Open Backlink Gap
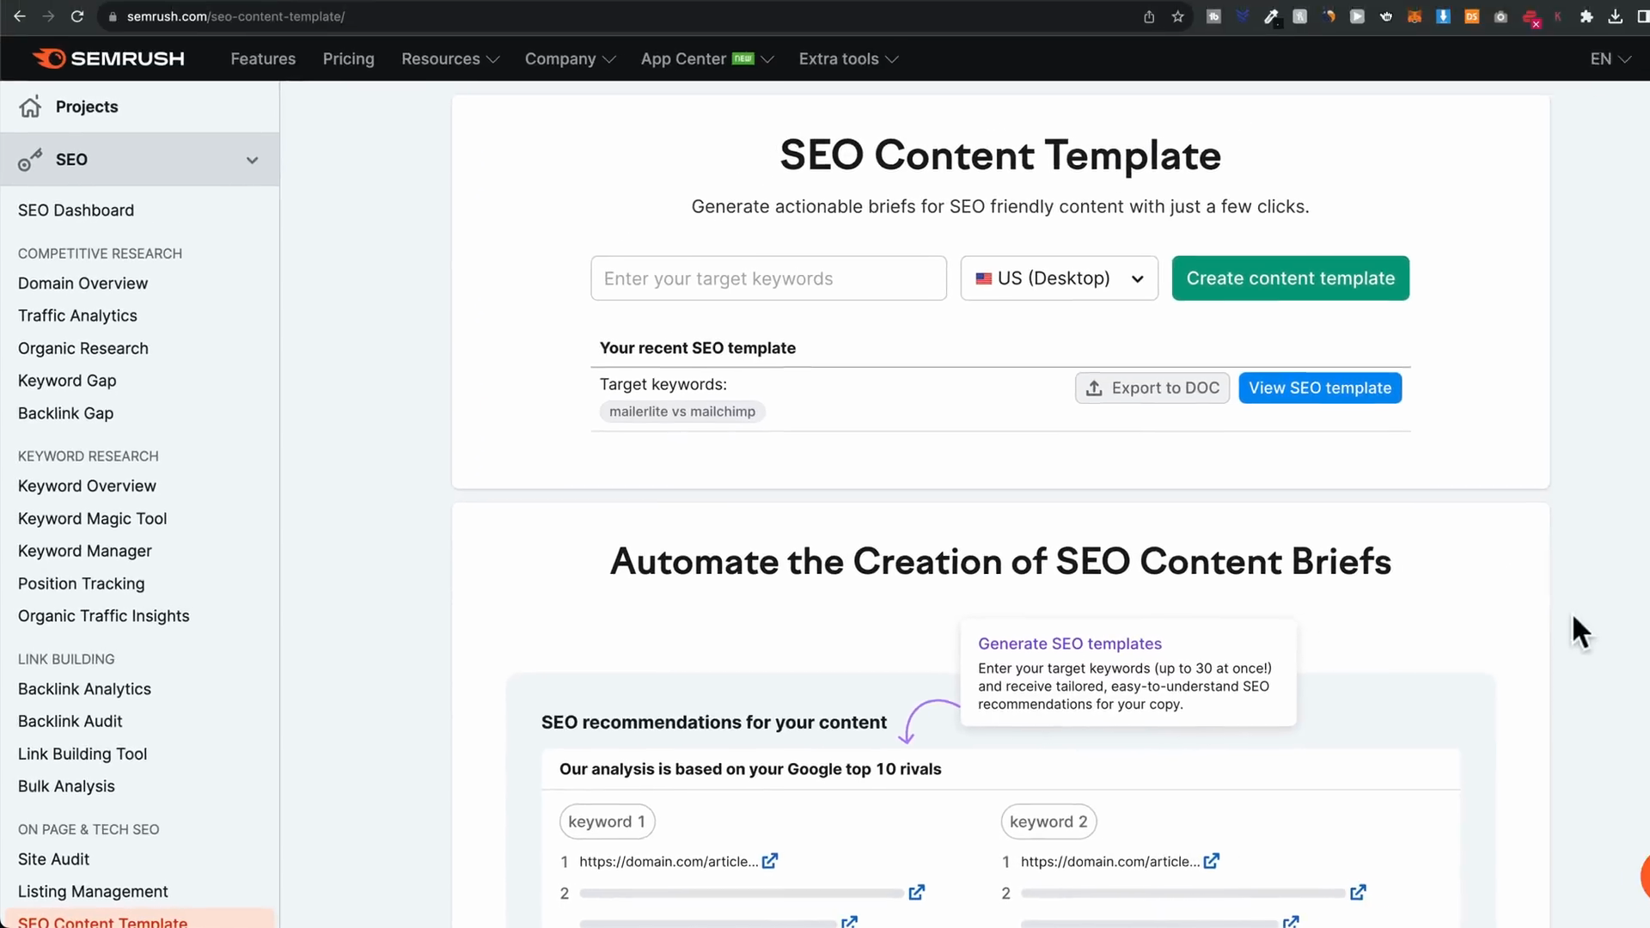 pos(65,413)
